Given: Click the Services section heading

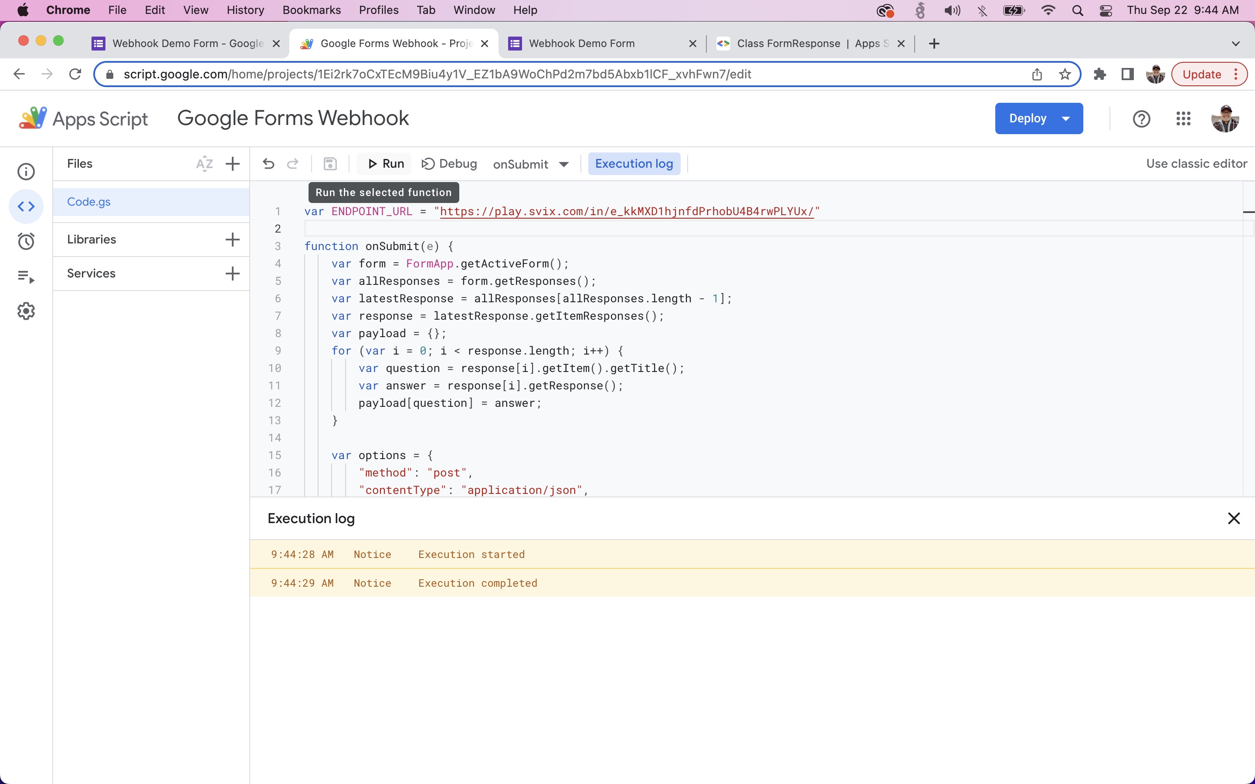Looking at the screenshot, I should [91, 273].
